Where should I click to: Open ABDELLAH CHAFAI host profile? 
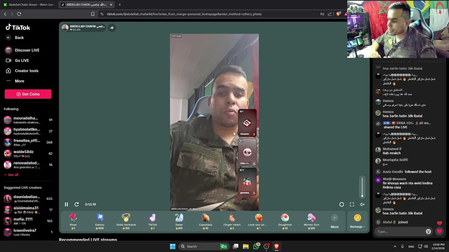(83, 28)
